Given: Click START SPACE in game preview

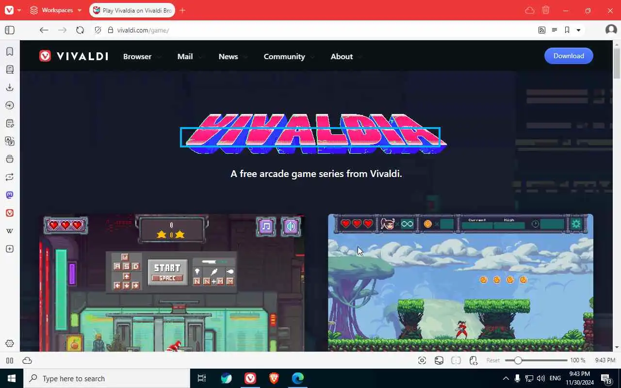Looking at the screenshot, I should tap(167, 272).
